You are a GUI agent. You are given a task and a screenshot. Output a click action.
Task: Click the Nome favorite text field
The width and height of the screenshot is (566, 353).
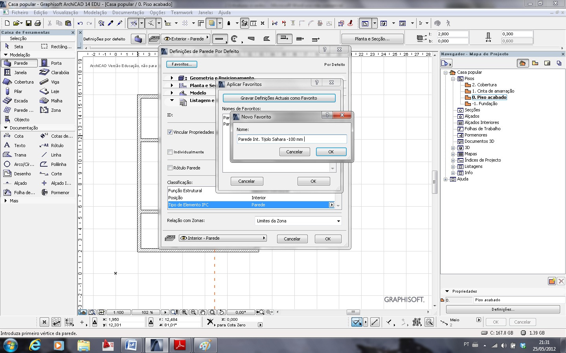pos(292,139)
